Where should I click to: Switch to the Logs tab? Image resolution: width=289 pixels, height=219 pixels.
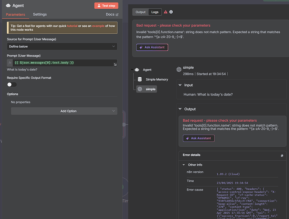(x=155, y=12)
